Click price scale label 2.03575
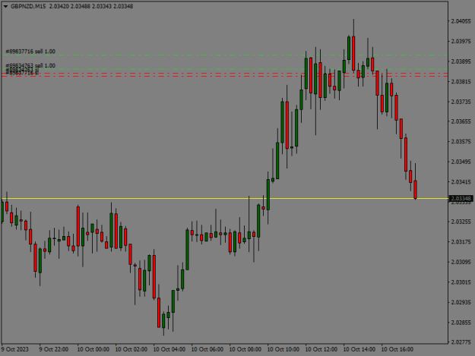Screen dimensions: 475x356 point(461,141)
